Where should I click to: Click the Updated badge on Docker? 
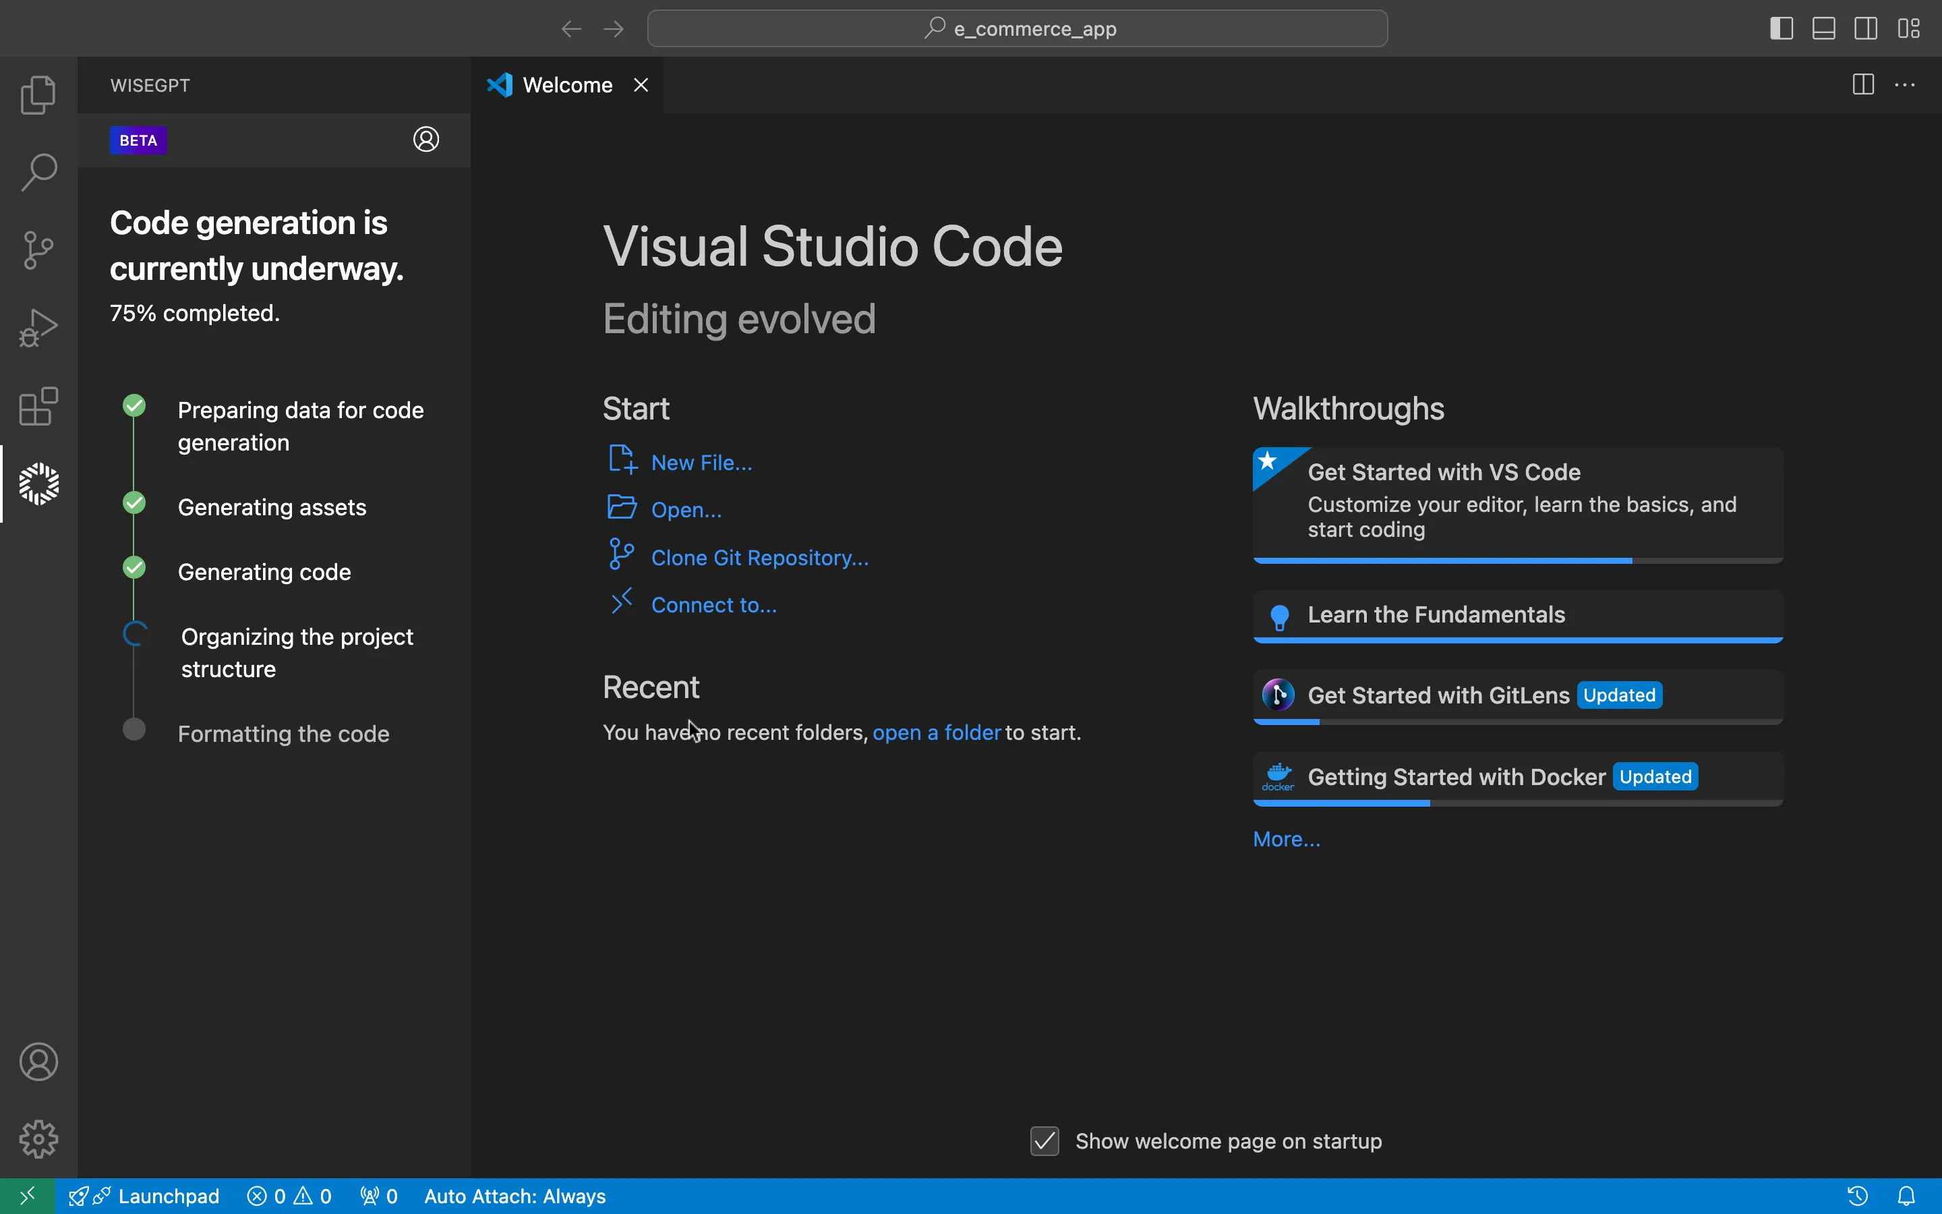coord(1655,776)
